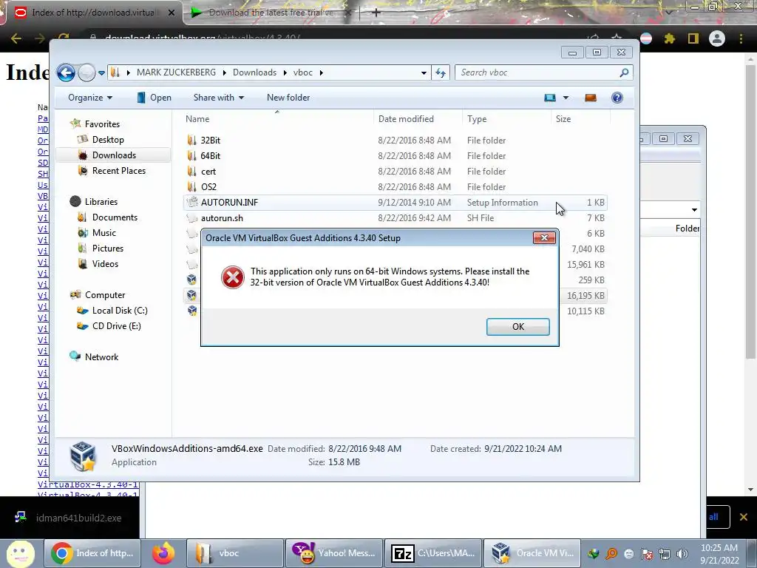This screenshot has height=568, width=757.
Task: Open Desktop in navigation pane
Action: [x=108, y=140]
